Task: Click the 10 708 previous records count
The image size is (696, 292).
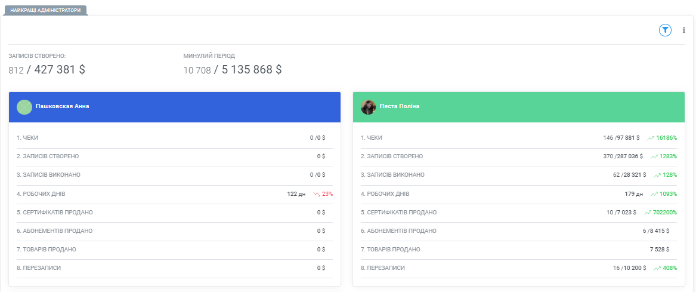Action: pyautogui.click(x=197, y=70)
